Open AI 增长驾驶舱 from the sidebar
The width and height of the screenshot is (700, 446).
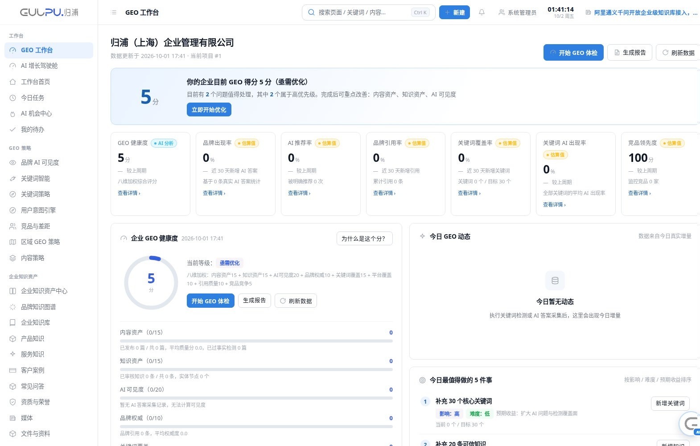point(49,66)
